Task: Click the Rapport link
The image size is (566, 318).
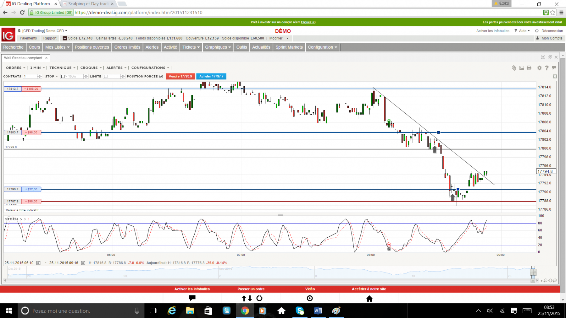Action: (50, 38)
